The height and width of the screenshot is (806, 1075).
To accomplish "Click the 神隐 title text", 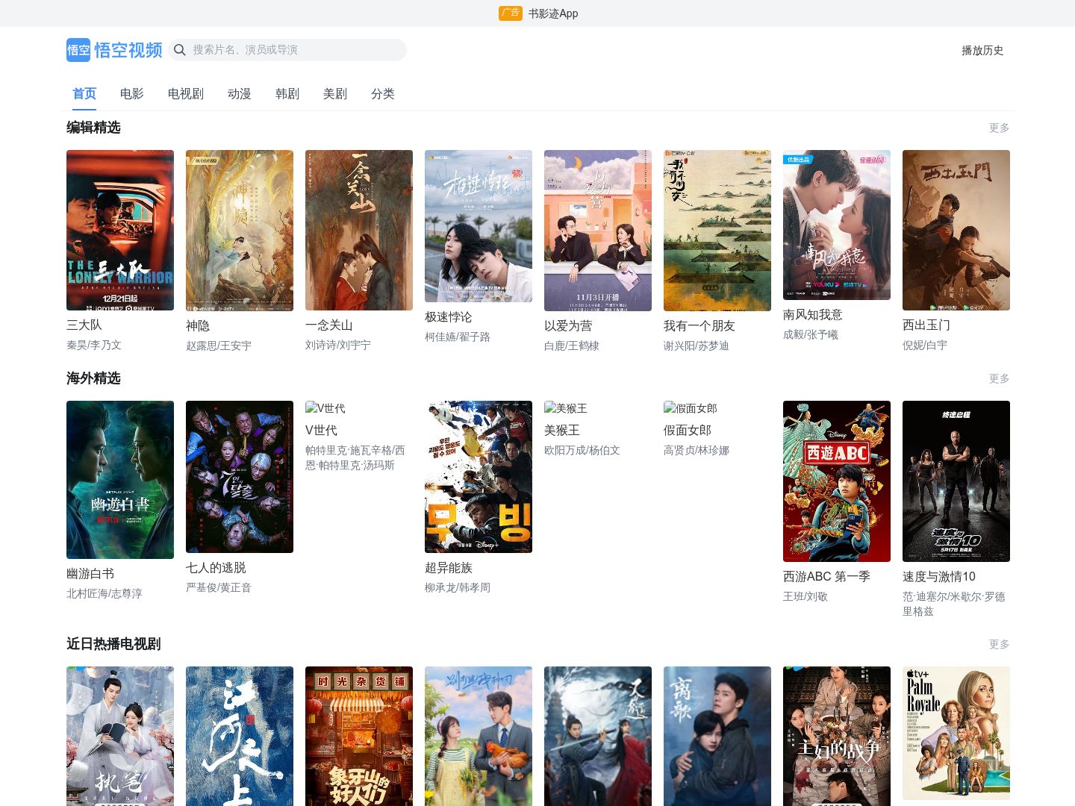I will (x=198, y=325).
